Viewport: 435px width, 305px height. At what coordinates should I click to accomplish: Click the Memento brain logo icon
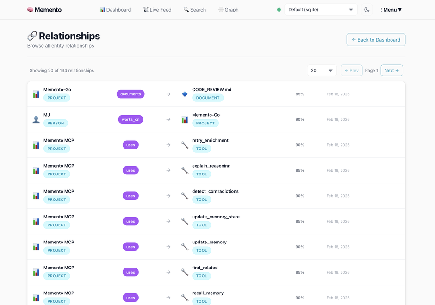[30, 10]
